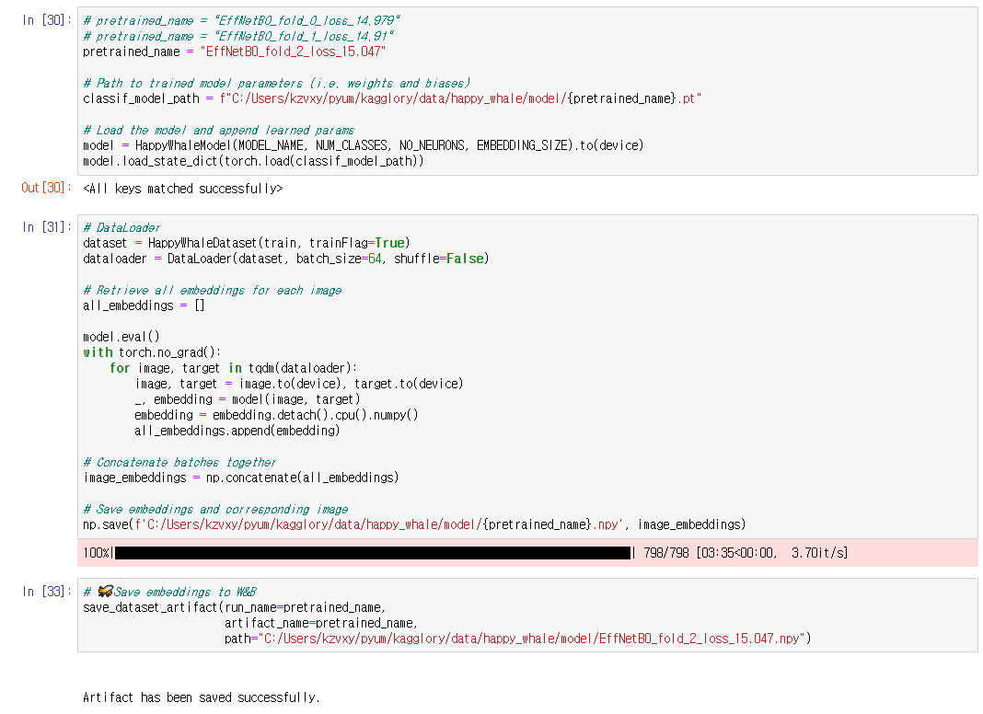Click the 'Save embeddings to W&B' comment text
The height and width of the screenshot is (714, 983).
pyautogui.click(x=186, y=592)
